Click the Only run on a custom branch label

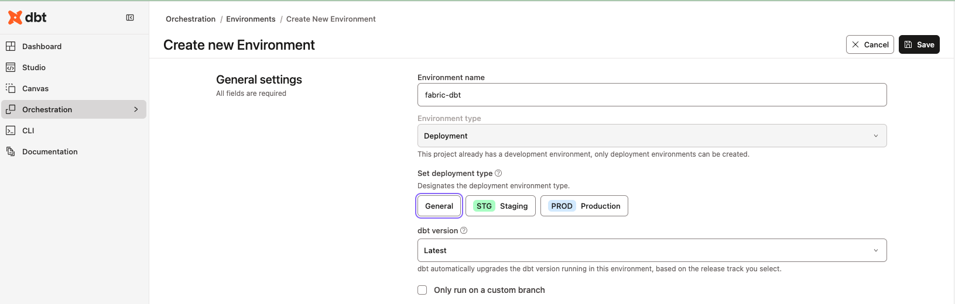(x=490, y=290)
